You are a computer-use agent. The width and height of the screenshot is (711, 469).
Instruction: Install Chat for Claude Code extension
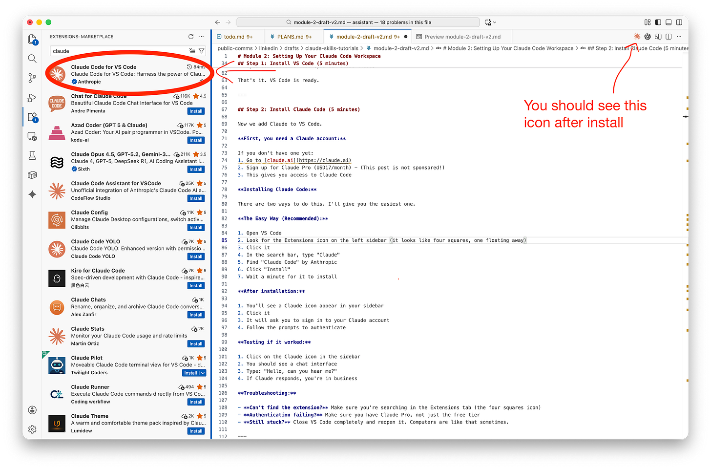click(196, 111)
